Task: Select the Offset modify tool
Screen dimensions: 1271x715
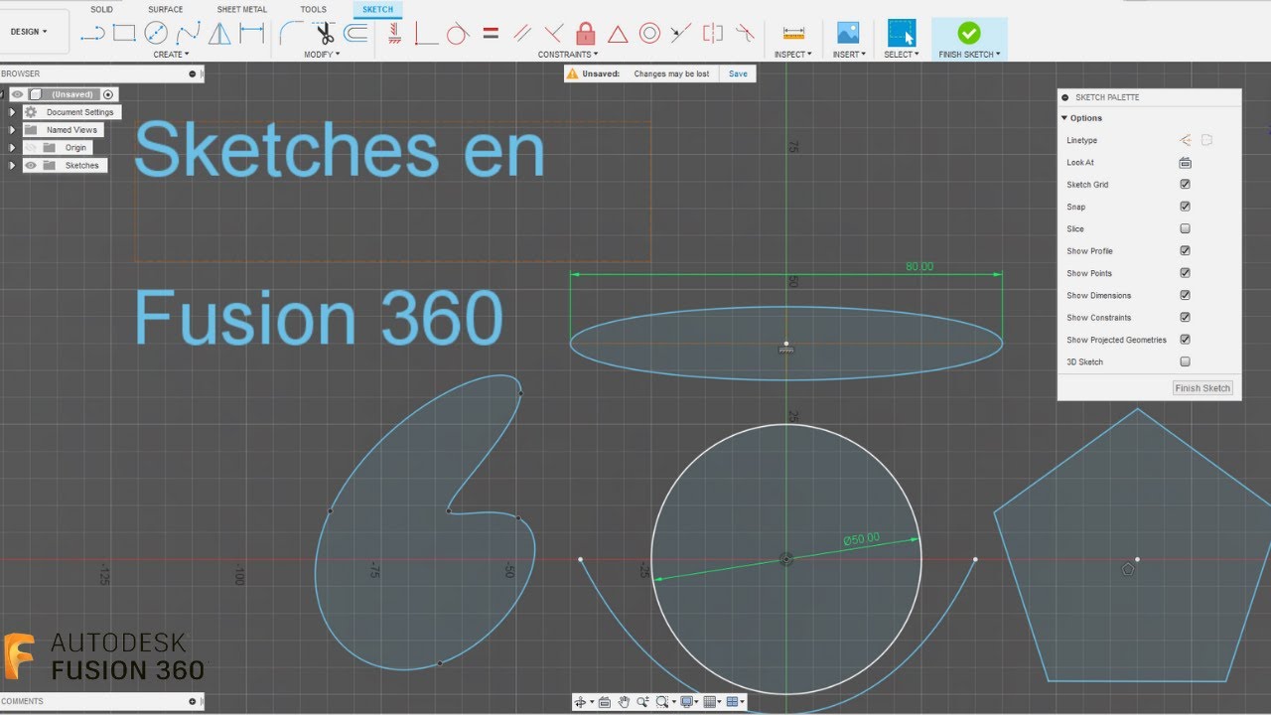Action: point(355,33)
